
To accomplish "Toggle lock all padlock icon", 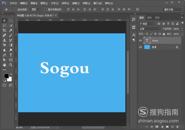I will pos(164,34).
